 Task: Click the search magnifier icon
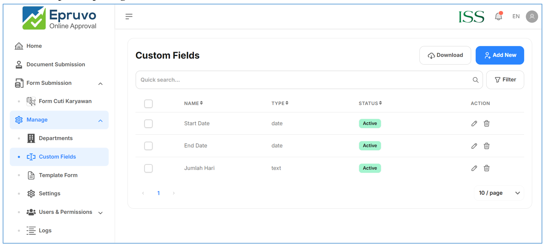coord(475,80)
